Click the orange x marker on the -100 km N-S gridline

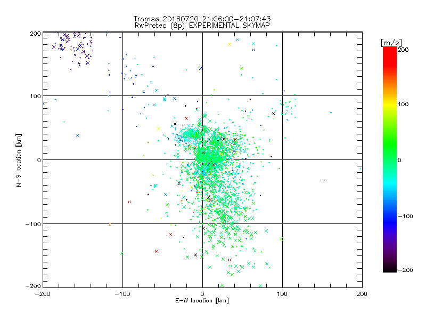coord(110,225)
